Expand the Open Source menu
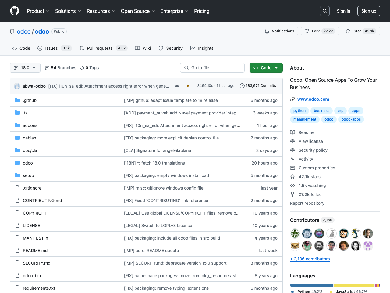 tap(138, 11)
